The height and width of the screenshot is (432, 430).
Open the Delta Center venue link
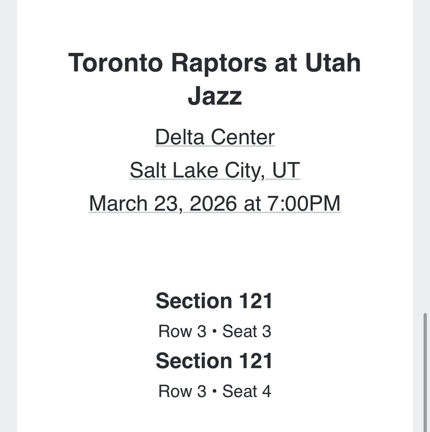pos(215,137)
